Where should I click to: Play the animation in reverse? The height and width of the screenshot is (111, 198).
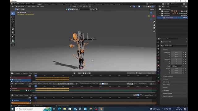[x=83, y=73]
